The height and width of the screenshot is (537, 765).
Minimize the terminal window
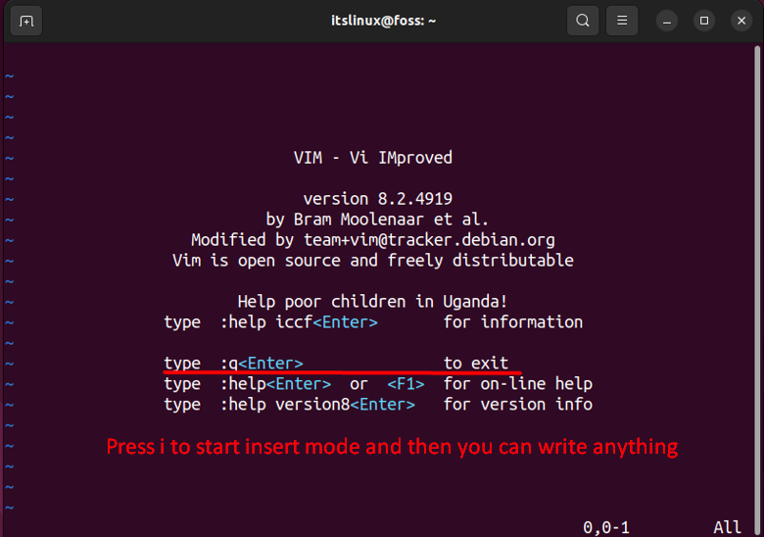(667, 21)
